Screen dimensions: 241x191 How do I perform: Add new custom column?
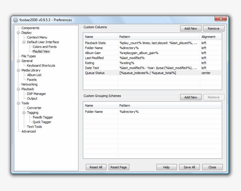click(x=191, y=29)
